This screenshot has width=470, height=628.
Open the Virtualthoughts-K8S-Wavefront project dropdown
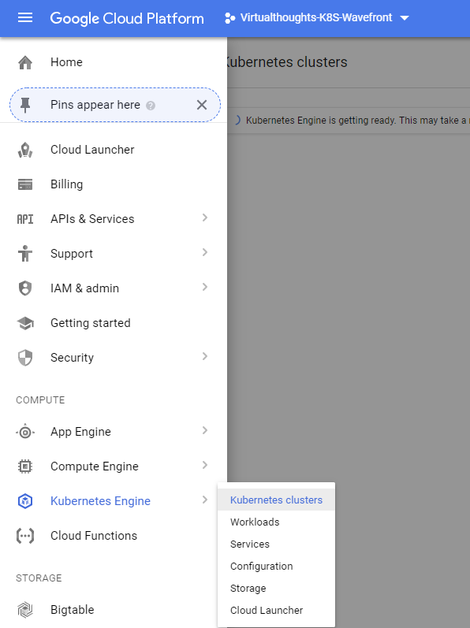(x=316, y=17)
